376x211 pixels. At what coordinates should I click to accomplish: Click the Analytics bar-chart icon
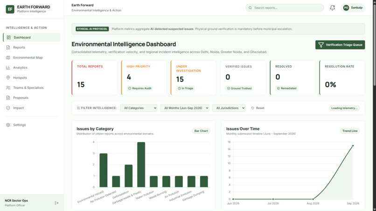tap(8, 68)
